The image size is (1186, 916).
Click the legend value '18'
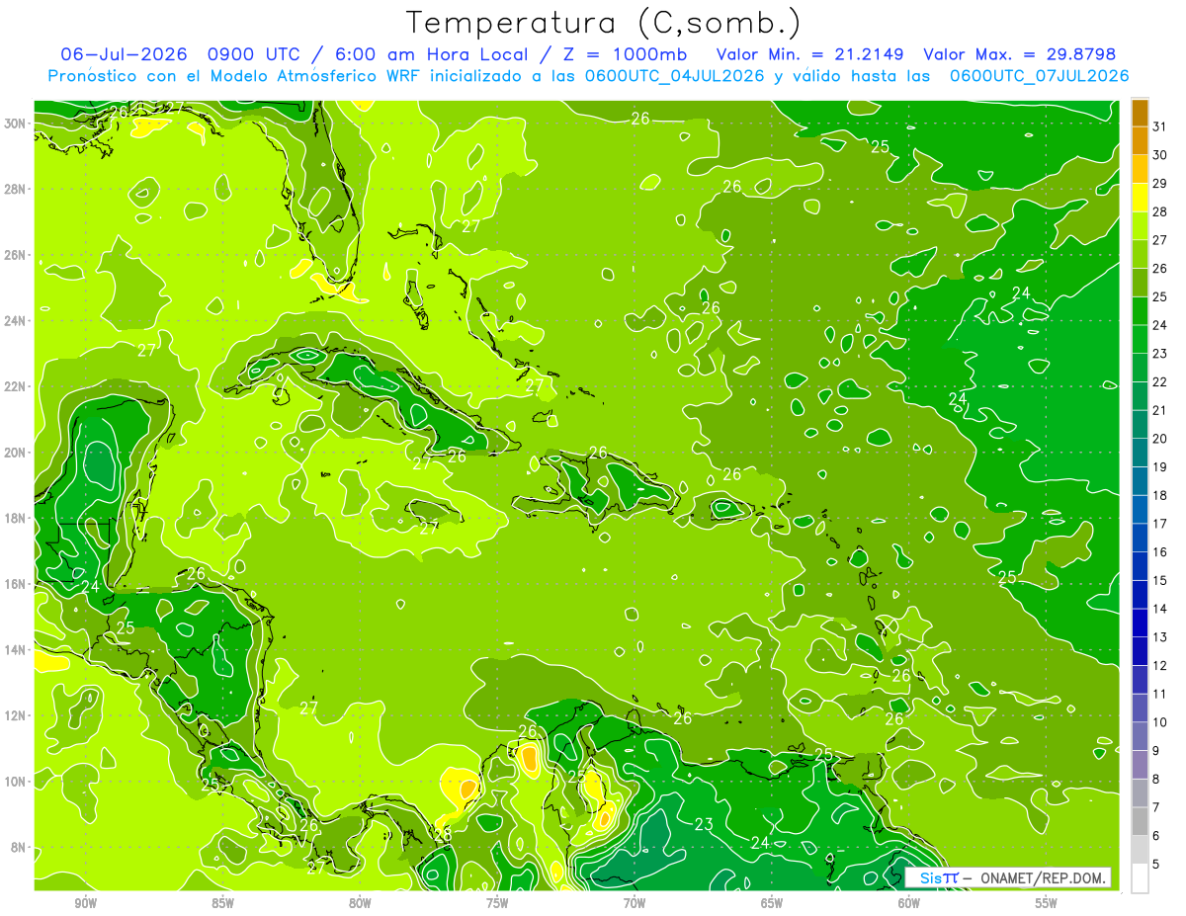coord(1160,495)
